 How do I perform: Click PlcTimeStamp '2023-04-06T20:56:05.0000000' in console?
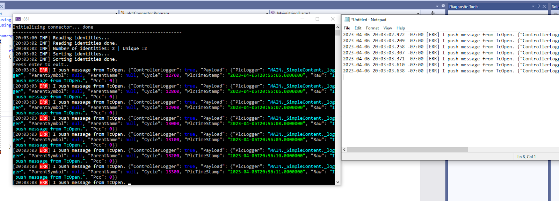[x=267, y=75]
